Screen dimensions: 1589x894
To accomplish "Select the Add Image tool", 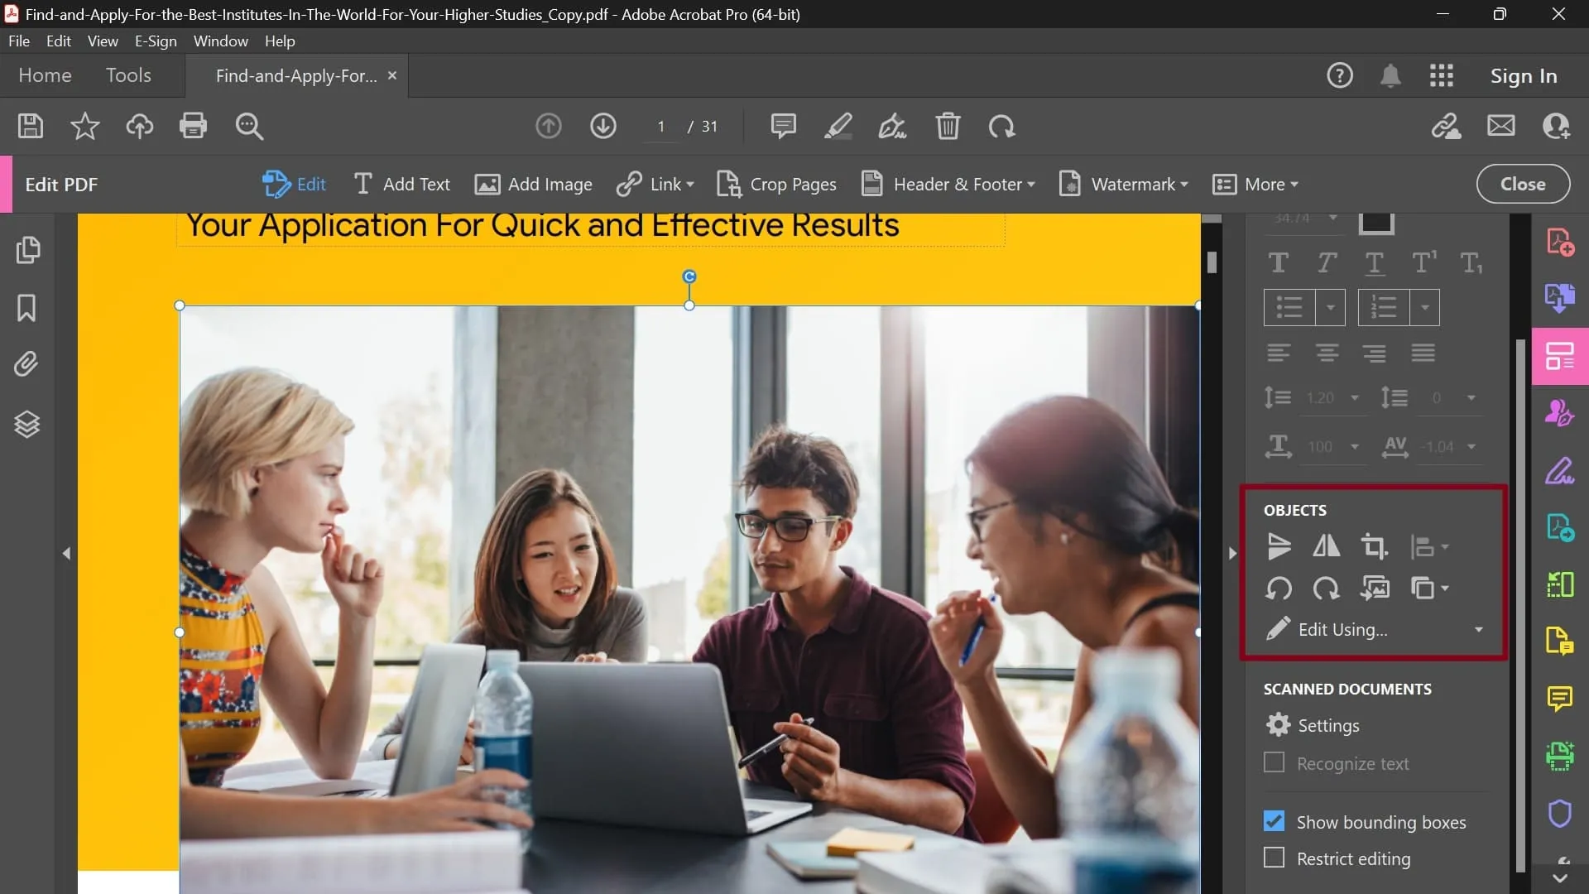I will tap(533, 184).
